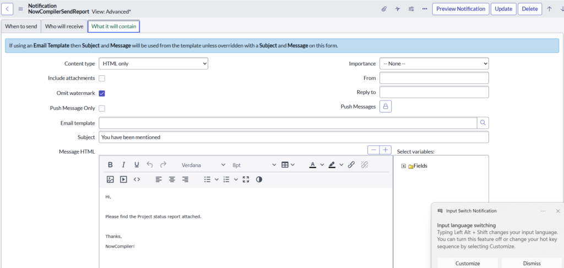The height and width of the screenshot is (268, 564).
Task: Open the Content type dropdown
Action: (x=153, y=64)
